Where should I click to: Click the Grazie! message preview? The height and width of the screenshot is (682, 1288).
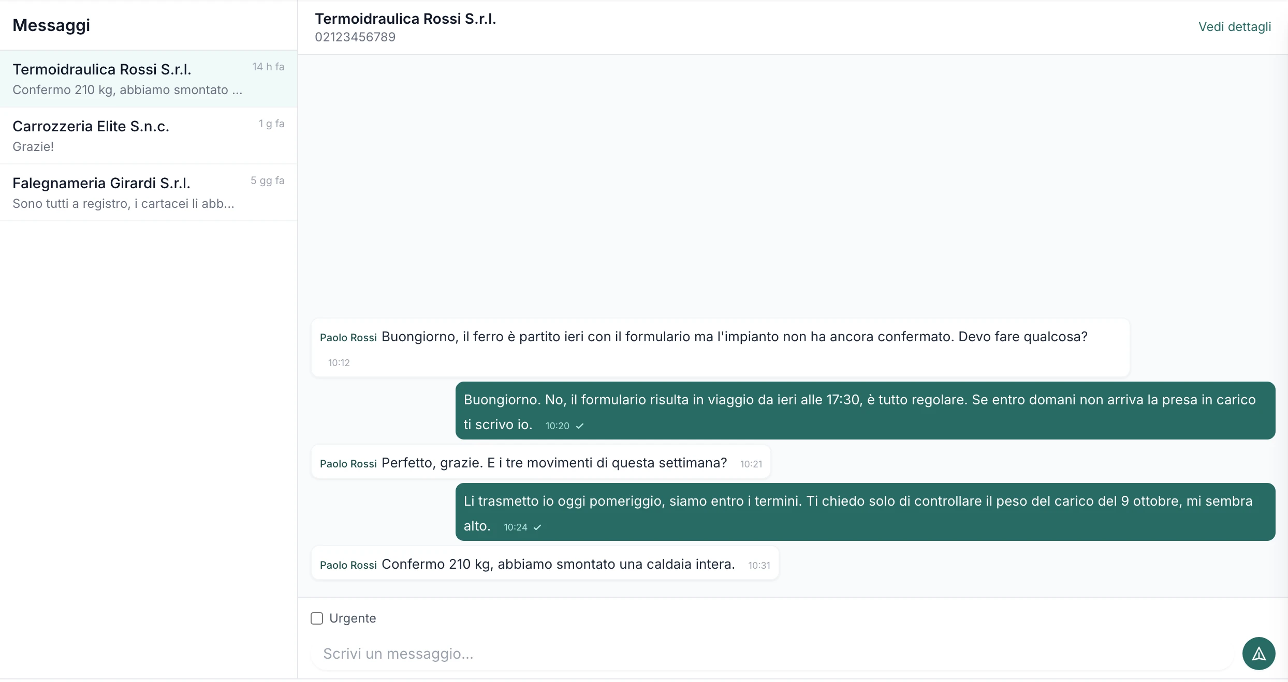coord(33,147)
